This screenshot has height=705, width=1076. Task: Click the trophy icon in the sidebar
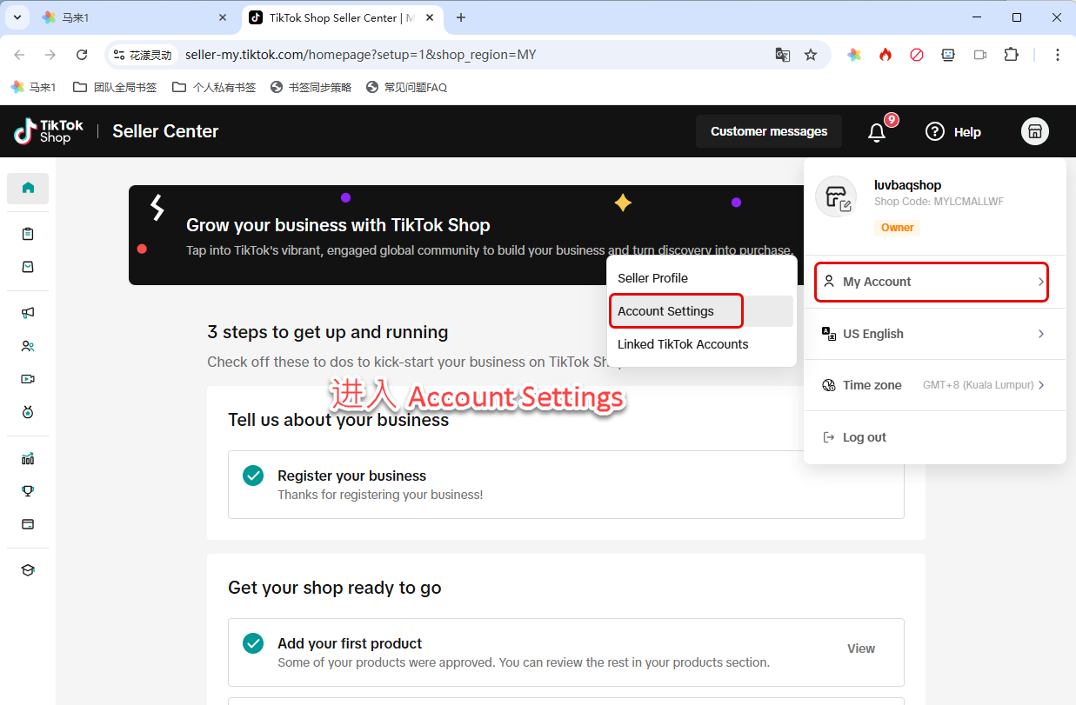[28, 491]
